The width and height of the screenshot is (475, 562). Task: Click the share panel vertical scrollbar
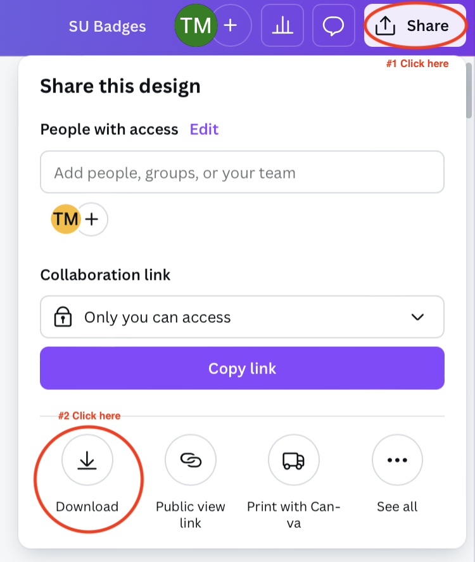(469, 91)
